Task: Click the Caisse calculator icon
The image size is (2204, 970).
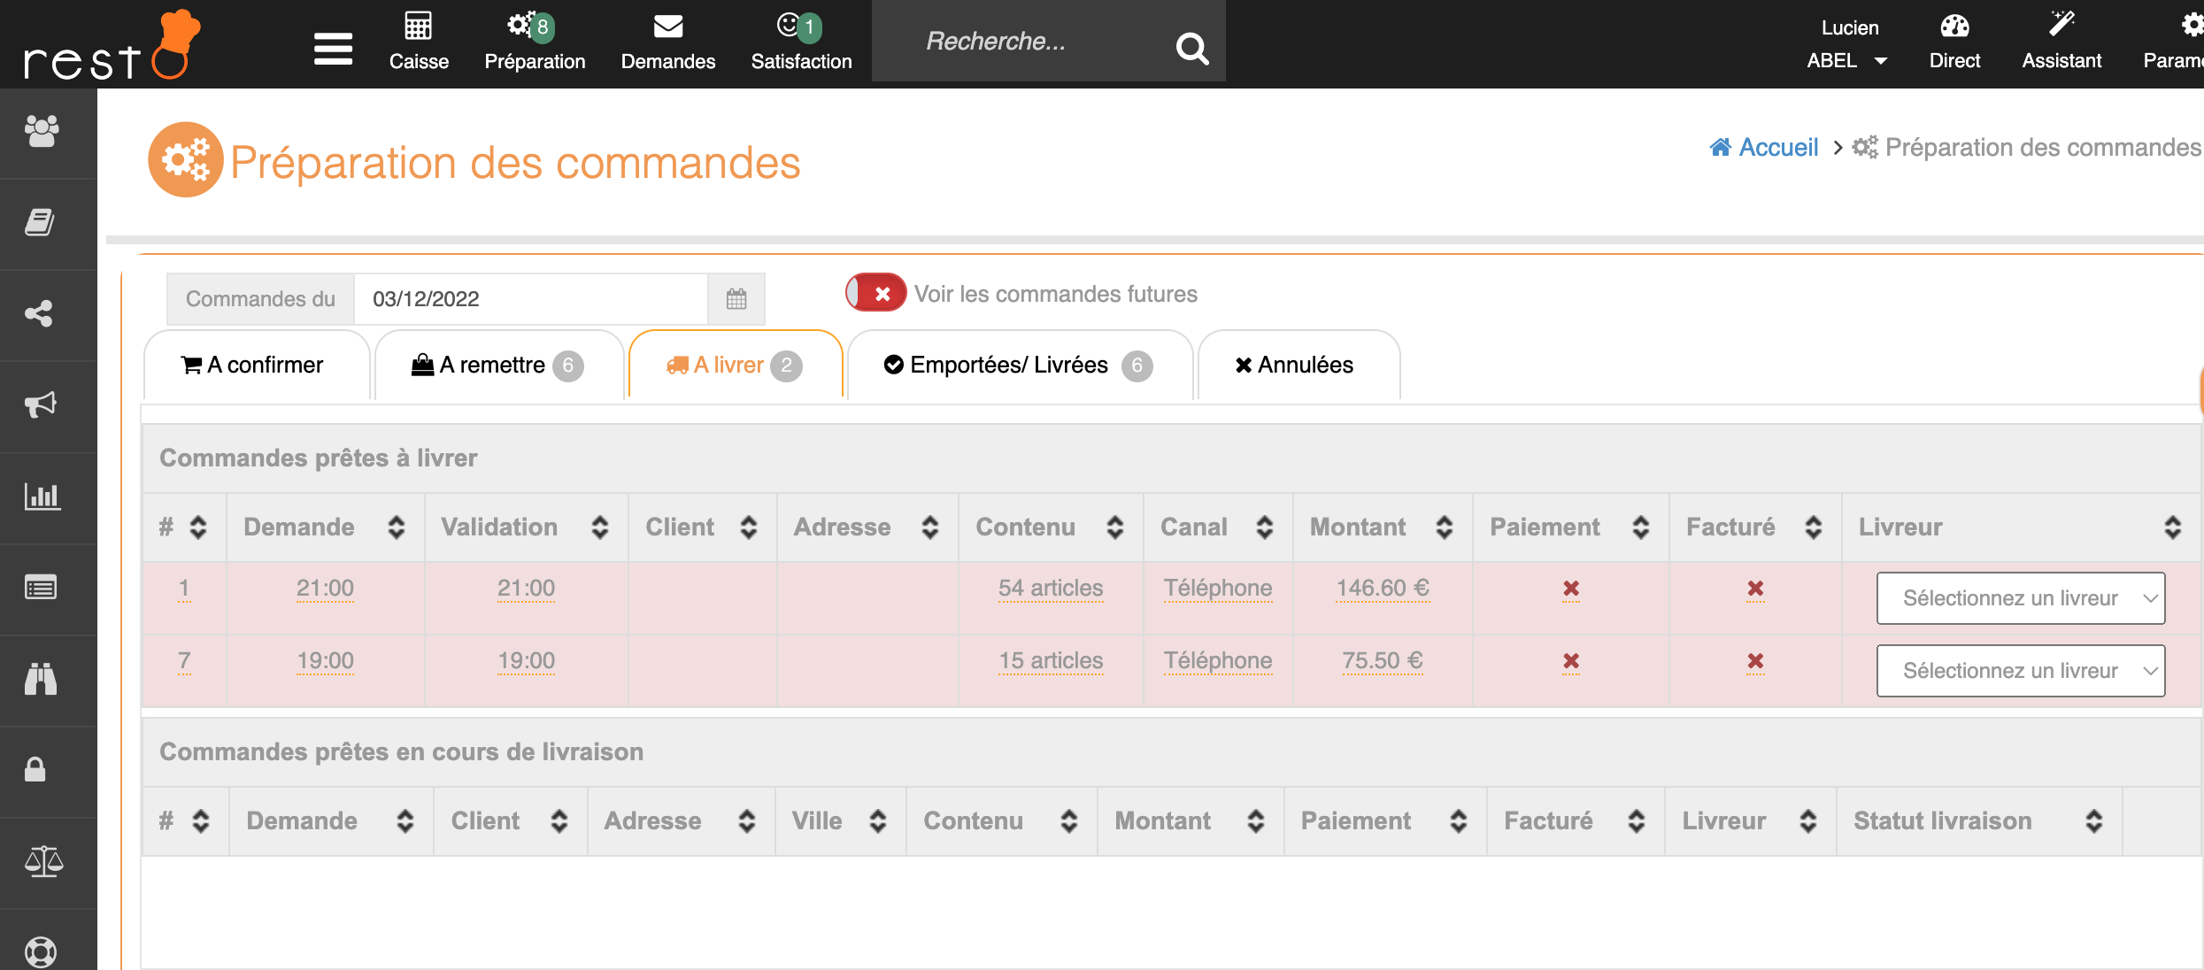Action: tap(418, 27)
